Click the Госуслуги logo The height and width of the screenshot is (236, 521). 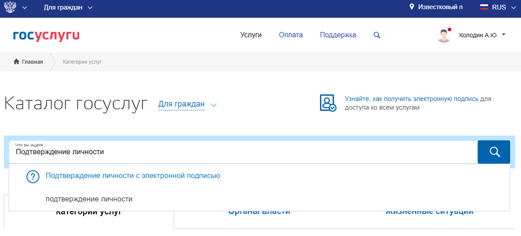point(46,36)
